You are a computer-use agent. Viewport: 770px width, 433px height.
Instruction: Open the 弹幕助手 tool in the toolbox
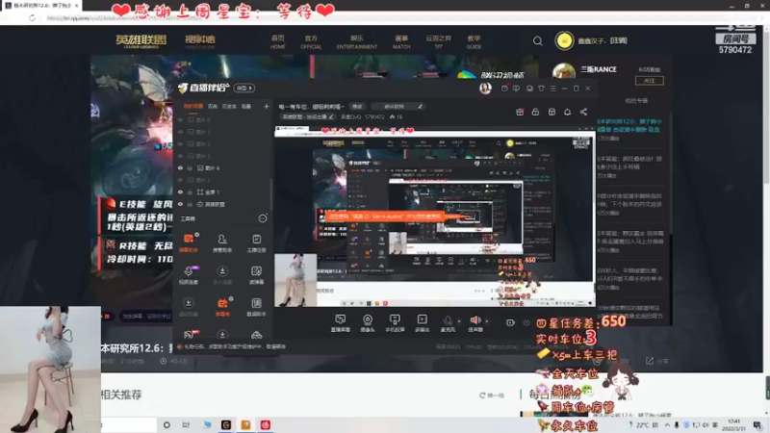coord(189,243)
